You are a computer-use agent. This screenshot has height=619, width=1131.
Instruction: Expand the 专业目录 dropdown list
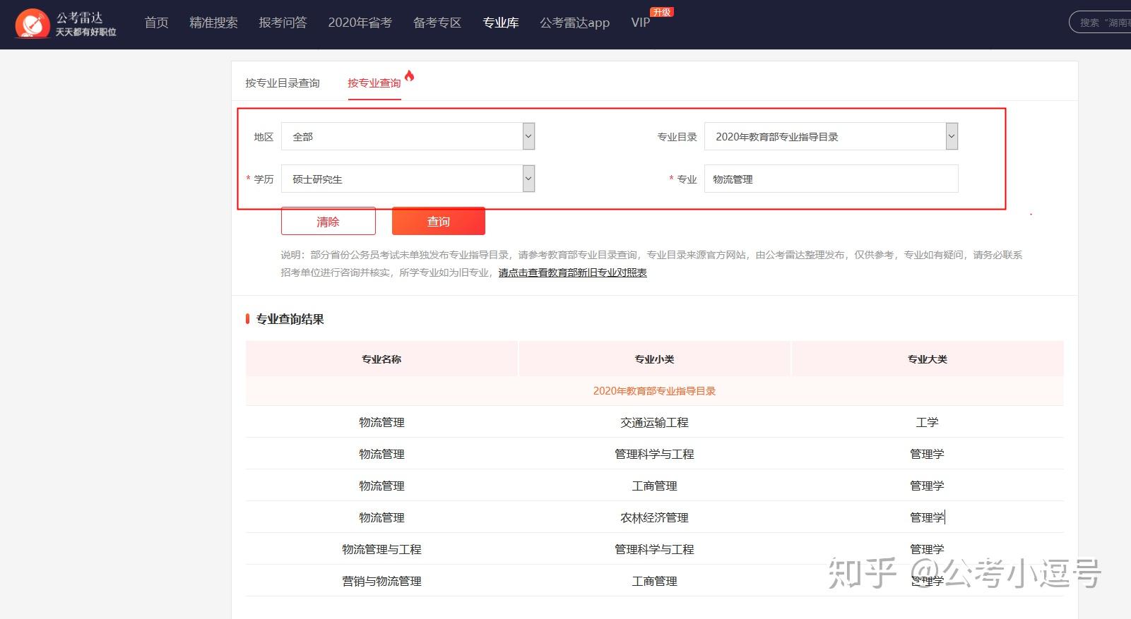(x=831, y=136)
